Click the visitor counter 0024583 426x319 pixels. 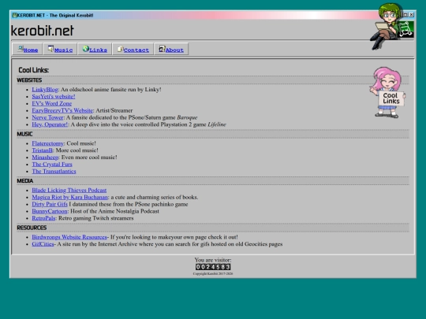(x=213, y=267)
